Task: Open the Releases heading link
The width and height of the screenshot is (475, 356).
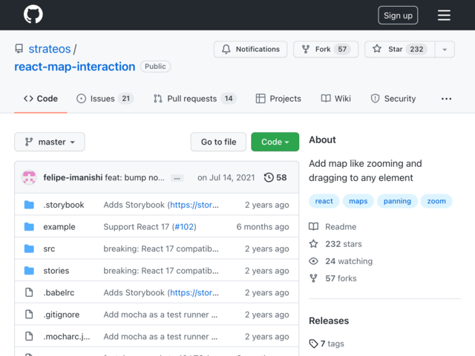Action: tap(329, 321)
